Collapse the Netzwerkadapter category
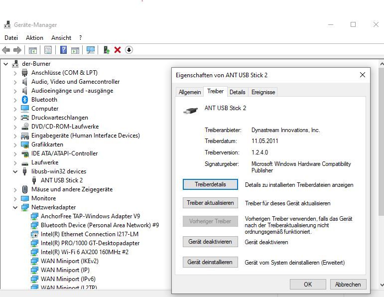The height and width of the screenshot is (297, 384). click(15, 207)
